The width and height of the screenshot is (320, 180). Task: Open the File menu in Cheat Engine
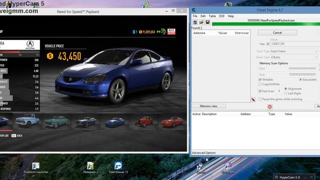tap(195, 16)
